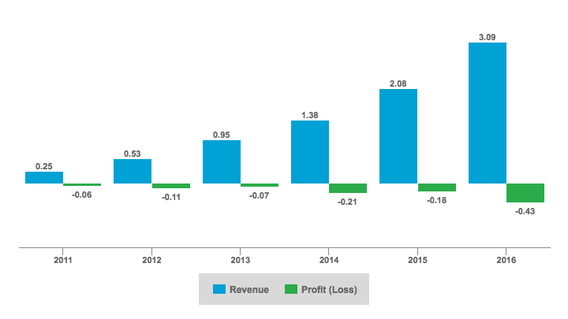Click the 2016 x-axis year label
Image resolution: width=568 pixels, height=319 pixels.
coord(506,259)
